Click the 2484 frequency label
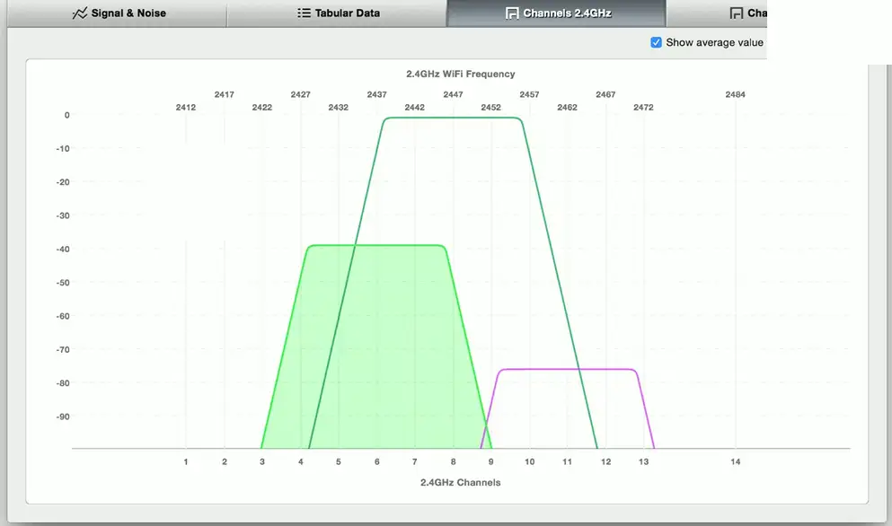This screenshot has height=526, width=892. pyautogui.click(x=735, y=94)
